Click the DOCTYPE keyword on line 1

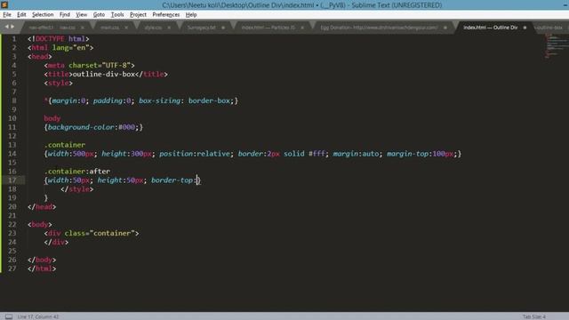coord(50,38)
